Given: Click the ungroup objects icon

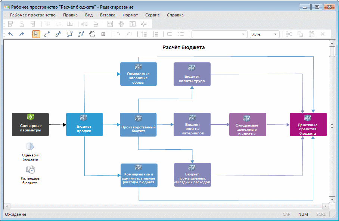Looking at the screenshot, I should point(181,34).
